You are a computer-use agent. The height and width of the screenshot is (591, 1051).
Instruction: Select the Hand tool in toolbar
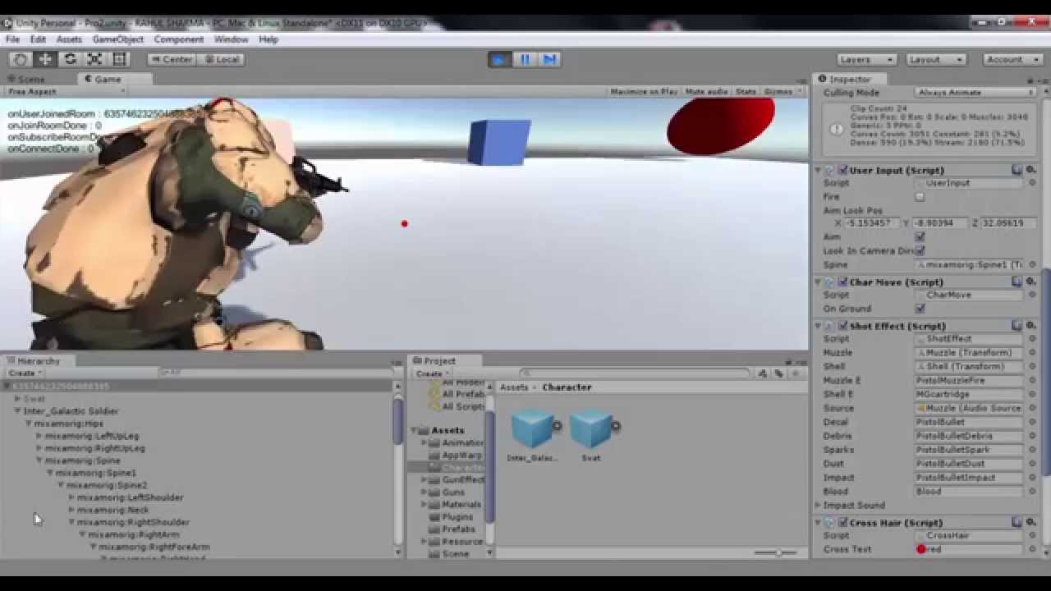pos(21,59)
